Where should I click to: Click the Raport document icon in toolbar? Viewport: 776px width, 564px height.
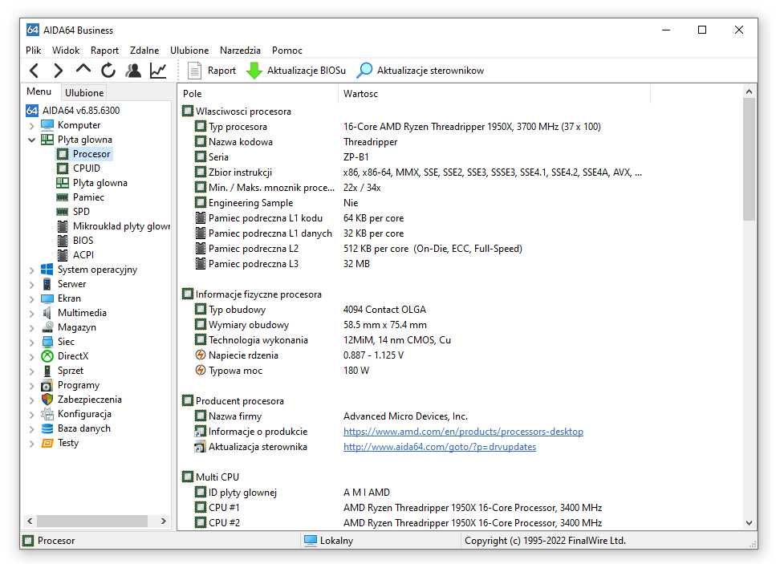click(x=194, y=71)
